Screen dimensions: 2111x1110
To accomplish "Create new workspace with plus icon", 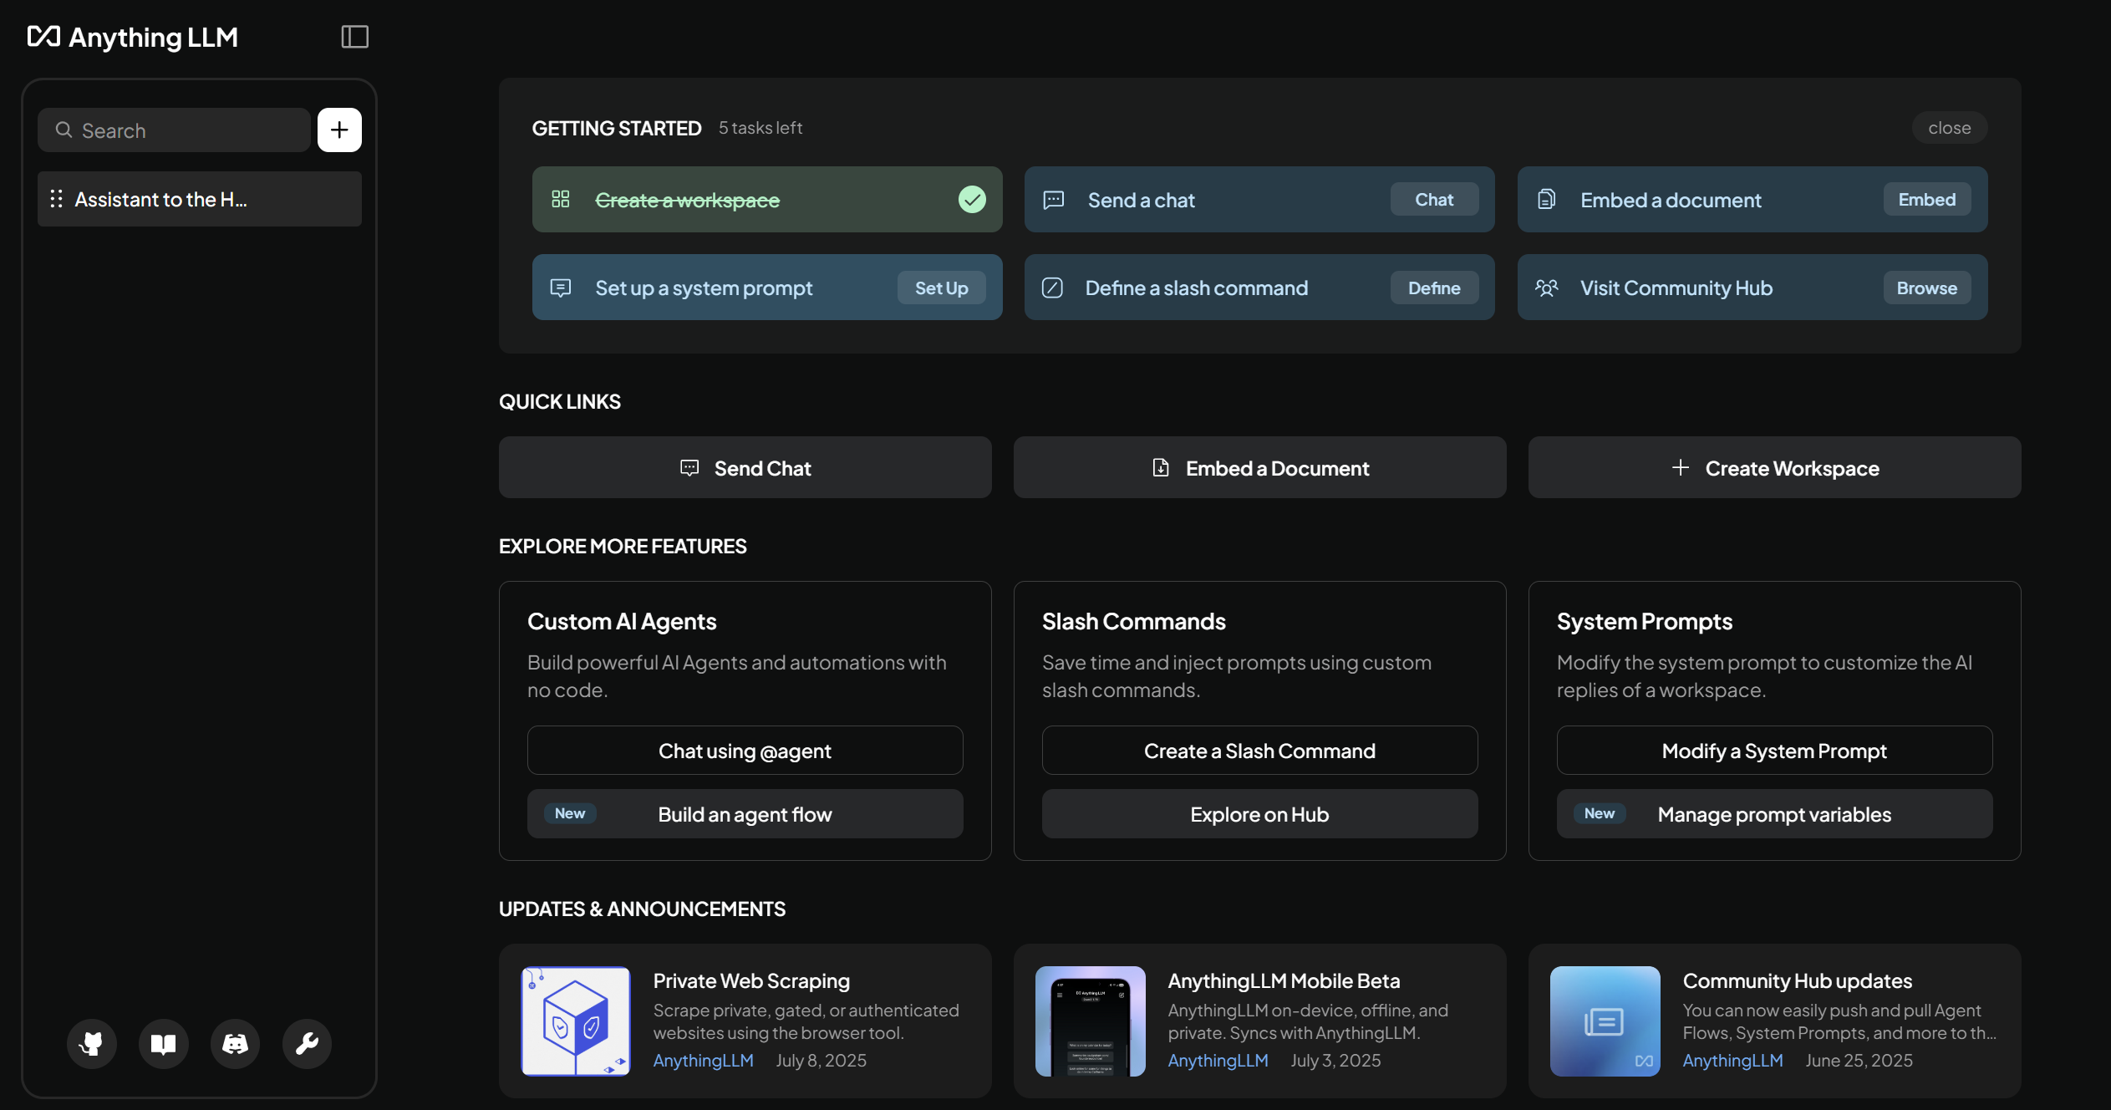I will [339, 130].
